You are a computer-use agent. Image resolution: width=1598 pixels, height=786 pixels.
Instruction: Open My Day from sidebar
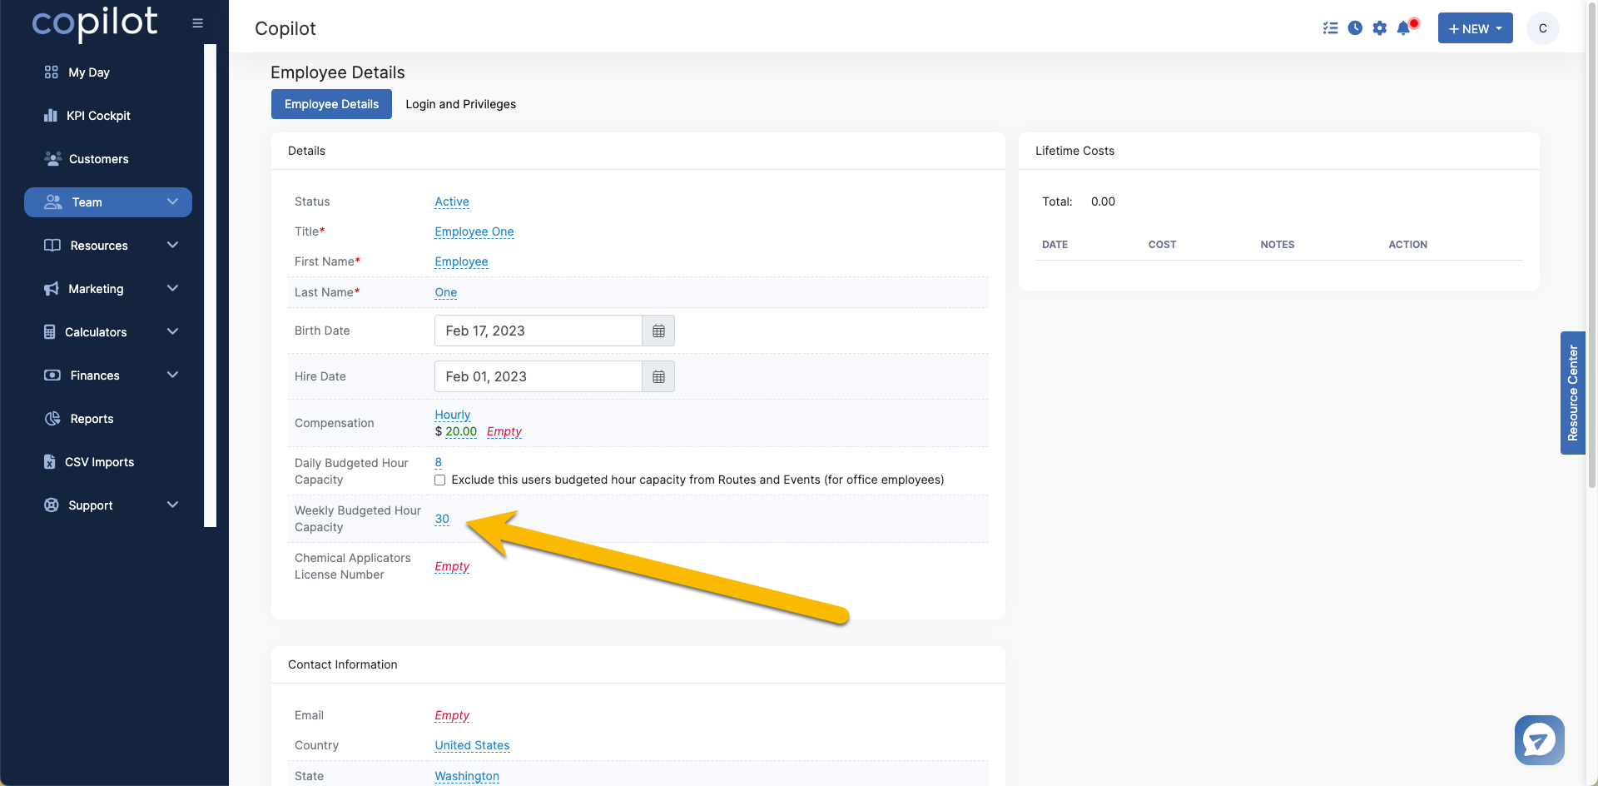tap(89, 72)
